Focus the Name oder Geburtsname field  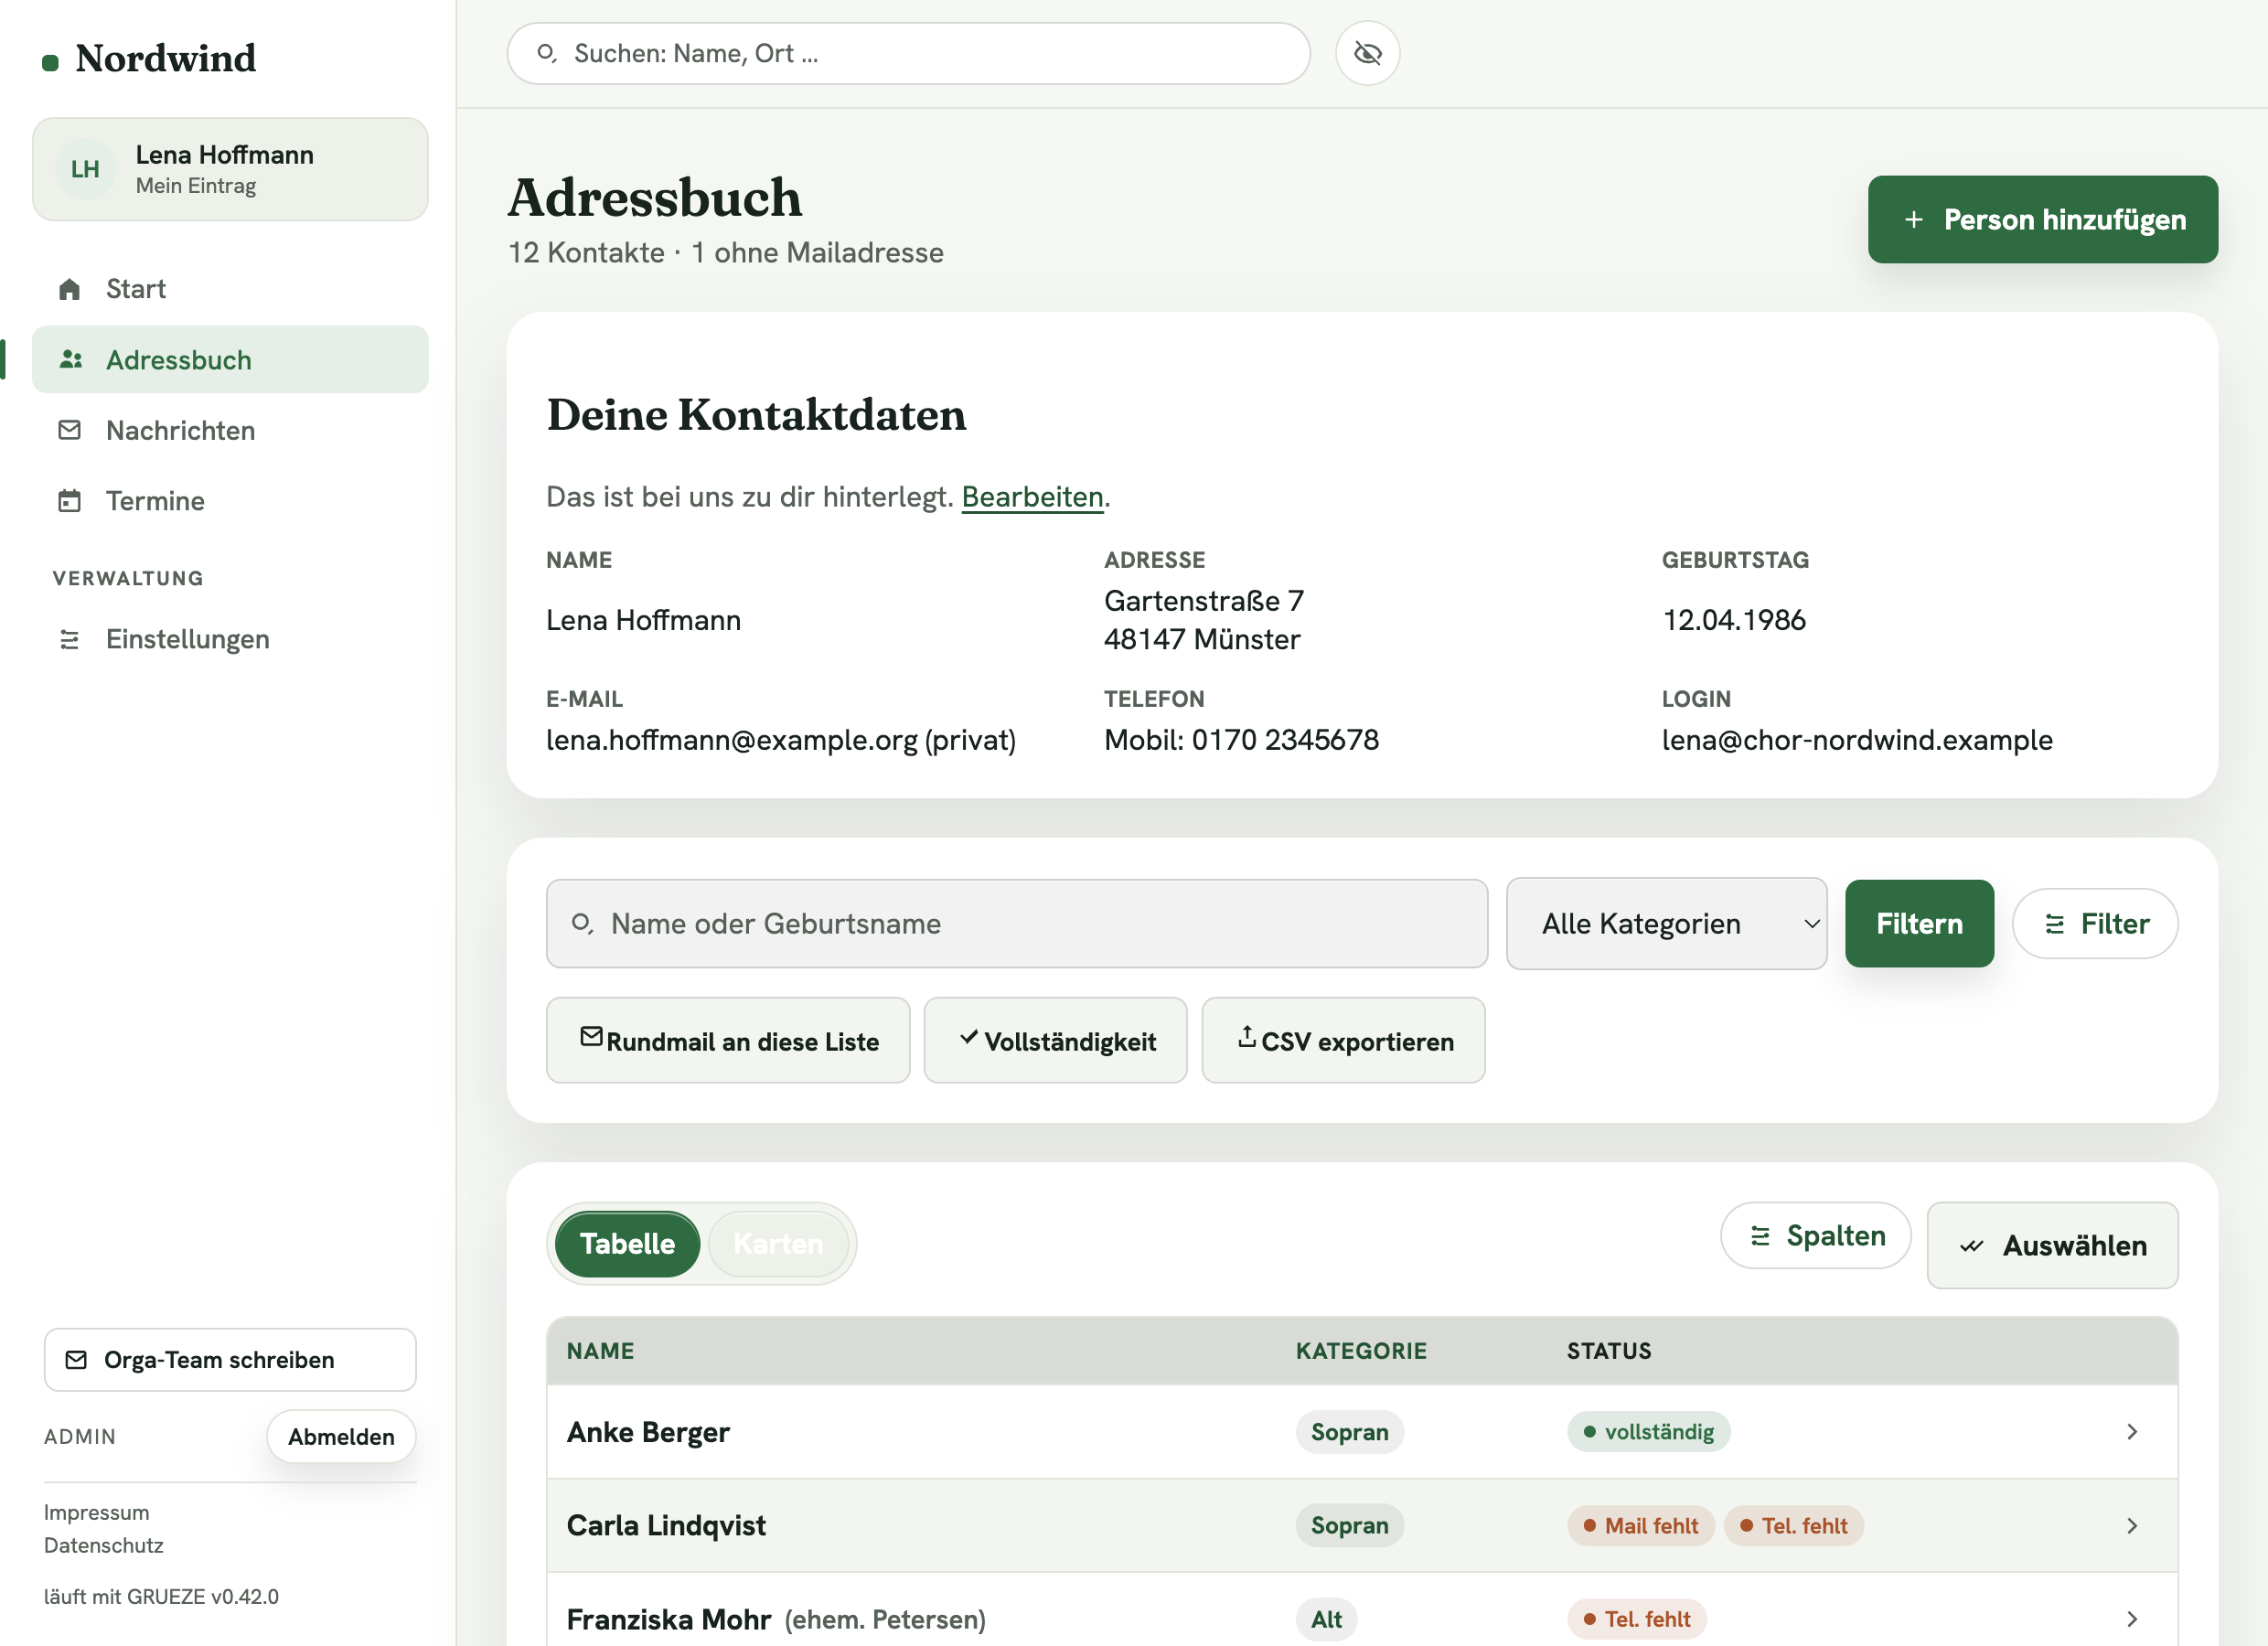(1017, 923)
